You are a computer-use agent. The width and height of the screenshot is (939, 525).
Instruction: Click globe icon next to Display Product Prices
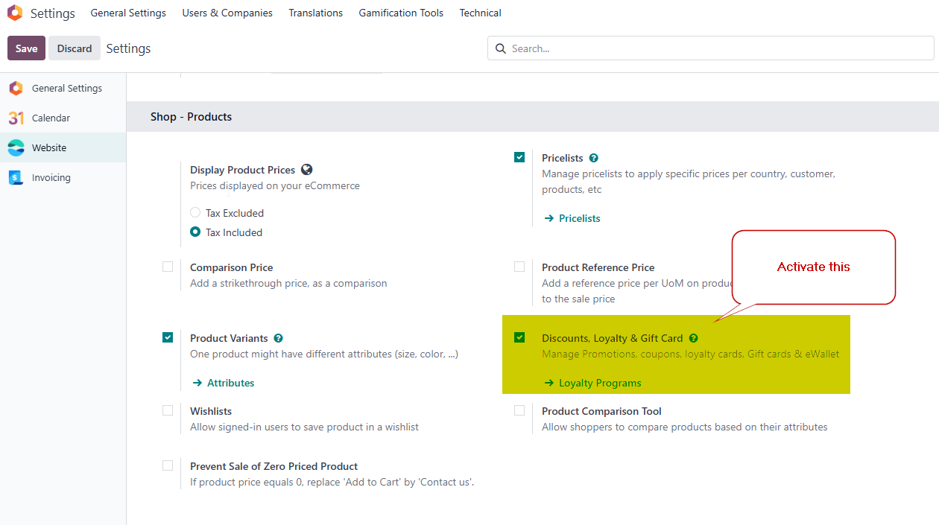tap(306, 170)
